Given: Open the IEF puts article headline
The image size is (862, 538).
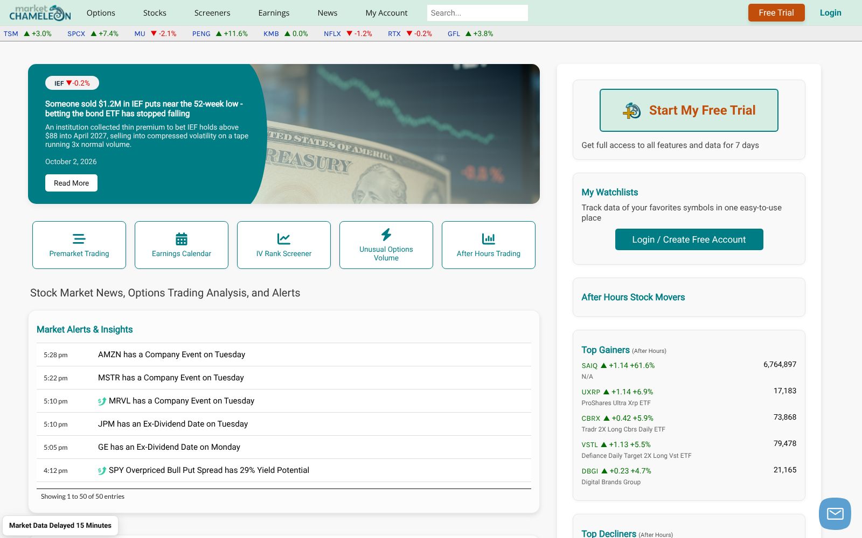Looking at the screenshot, I should 144,109.
